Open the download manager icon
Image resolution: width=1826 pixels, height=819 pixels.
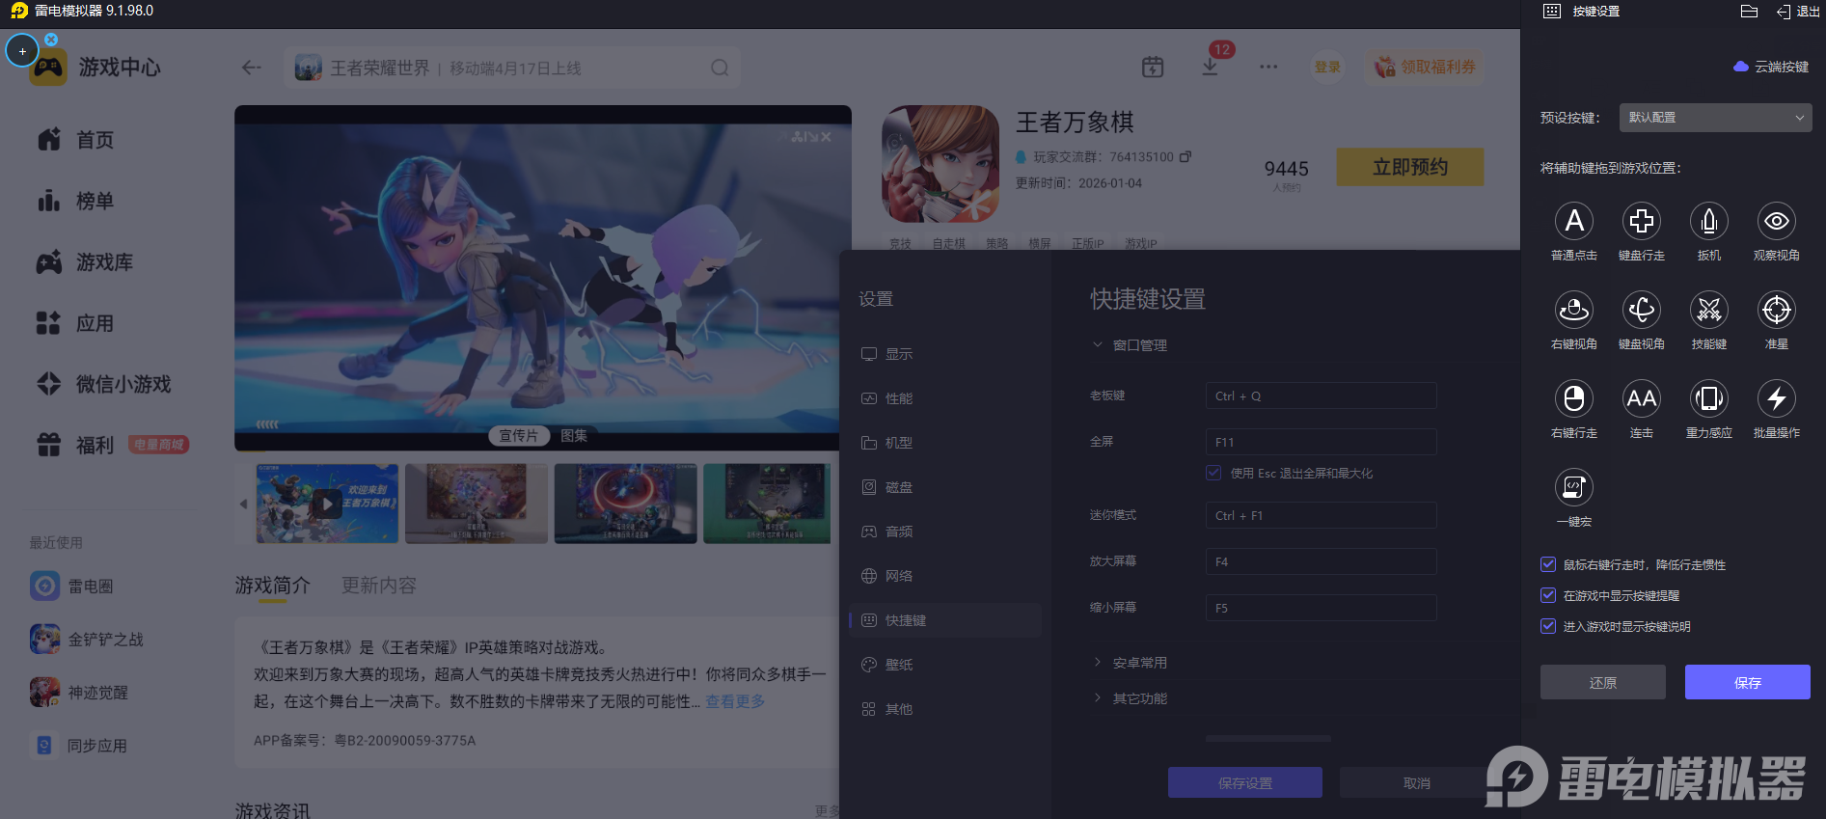tap(1210, 68)
